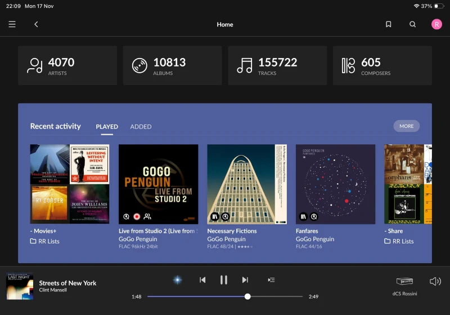
Task: Click the library badge on Fanfares cover
Action: click(x=303, y=216)
